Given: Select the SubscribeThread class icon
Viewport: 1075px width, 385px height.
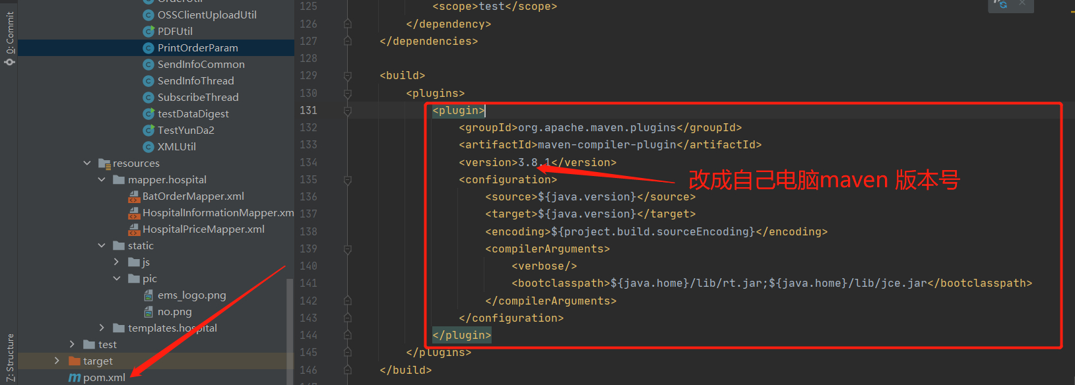Looking at the screenshot, I should pyautogui.click(x=148, y=97).
